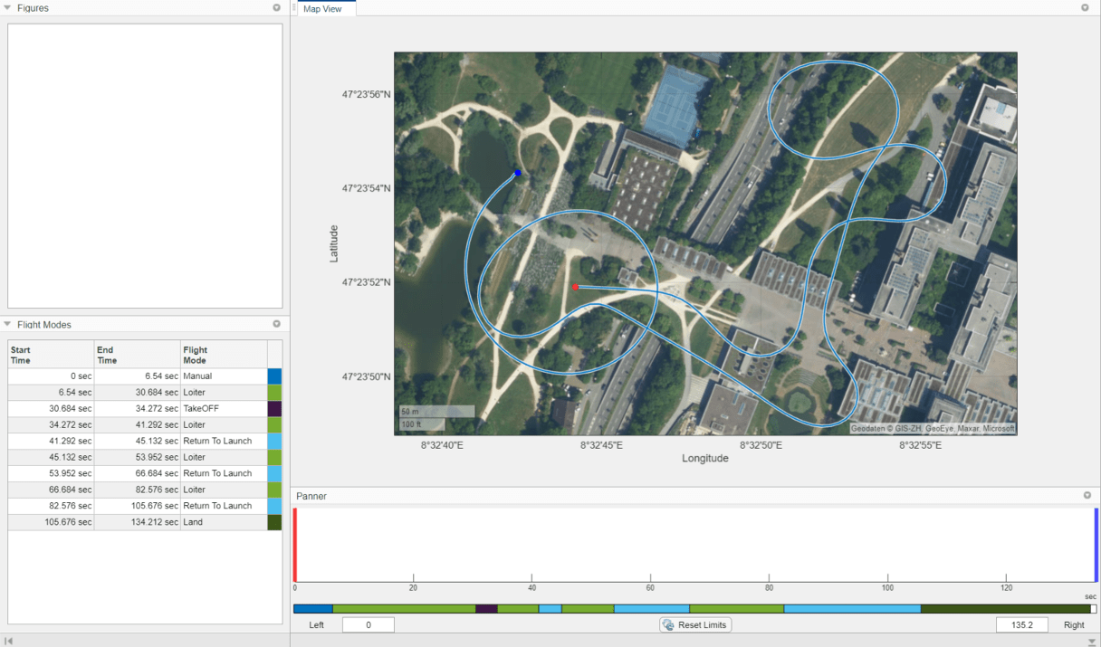Open the Panner panel options menu

[x=1087, y=495]
